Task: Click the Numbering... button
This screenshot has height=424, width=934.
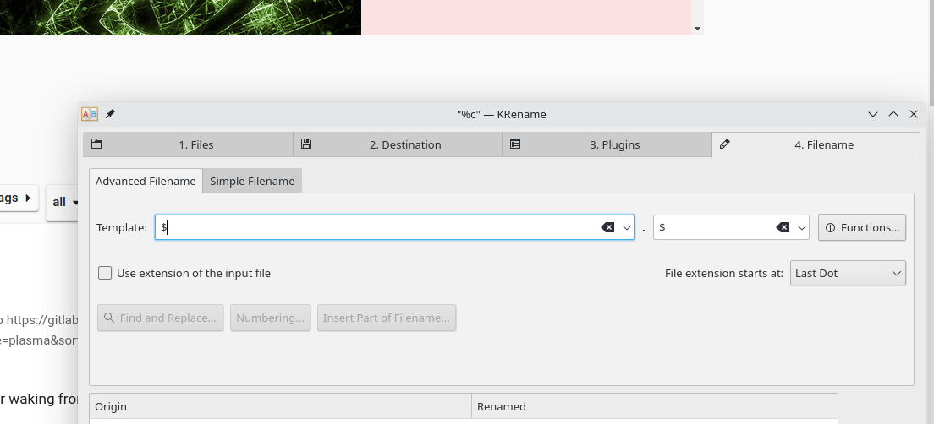Action: click(270, 318)
